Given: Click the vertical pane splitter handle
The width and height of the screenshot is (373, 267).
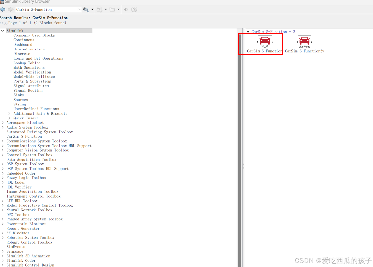Looking at the screenshot, I should (x=244, y=165).
